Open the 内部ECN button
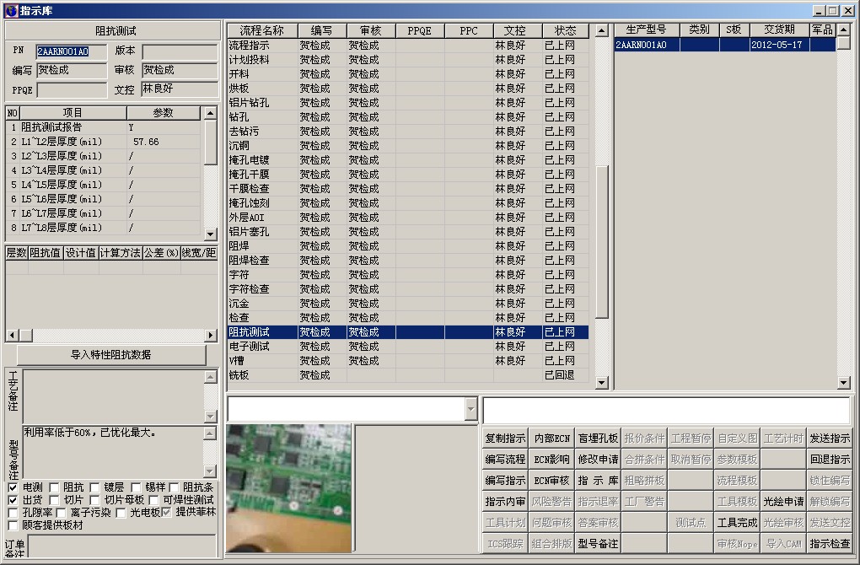This screenshot has width=860, height=565. 551,439
